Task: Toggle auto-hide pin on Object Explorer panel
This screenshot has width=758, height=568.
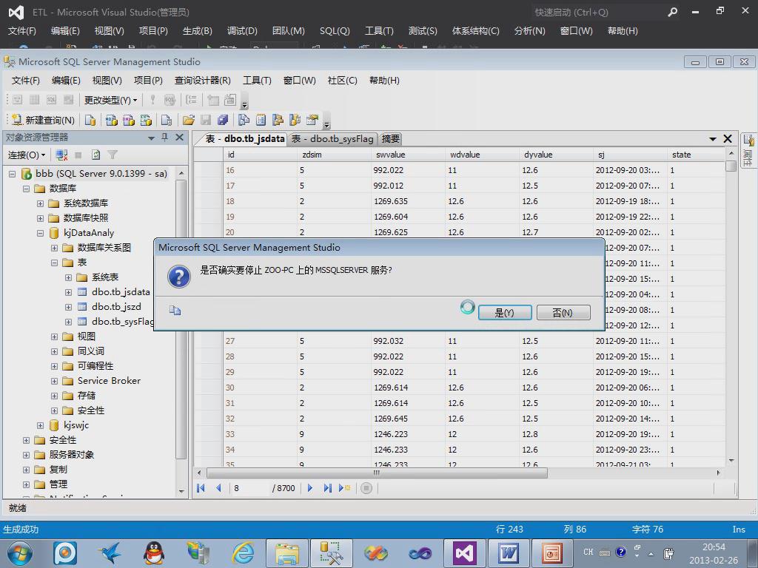Action: (x=165, y=138)
